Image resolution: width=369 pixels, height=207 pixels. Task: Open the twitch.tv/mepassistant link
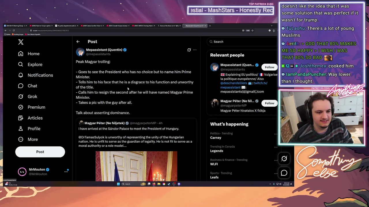click(244, 85)
